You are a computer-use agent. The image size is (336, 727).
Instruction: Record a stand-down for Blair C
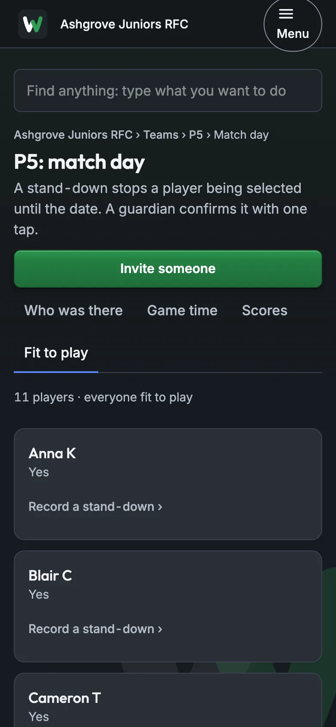point(96,629)
